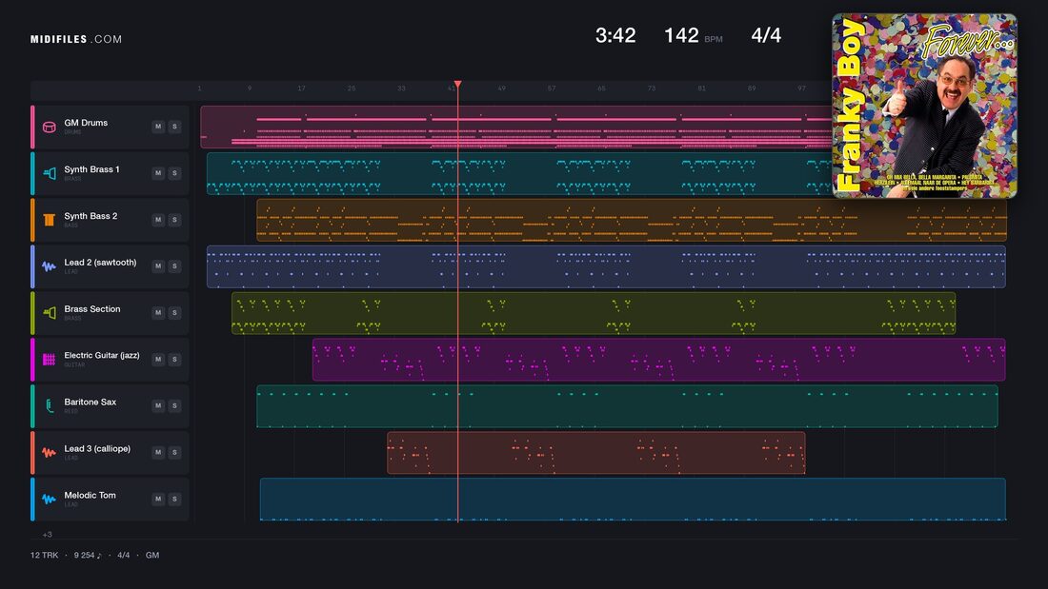Viewport: 1048px width, 589px height.
Task: Click the 12 TRK status text
Action: coord(44,555)
